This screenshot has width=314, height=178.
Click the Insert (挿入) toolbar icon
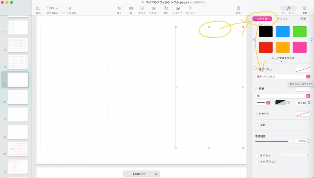[119, 8]
